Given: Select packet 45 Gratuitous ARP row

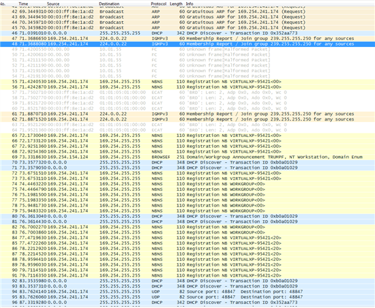Looking at the screenshot, I should (x=187, y=28).
